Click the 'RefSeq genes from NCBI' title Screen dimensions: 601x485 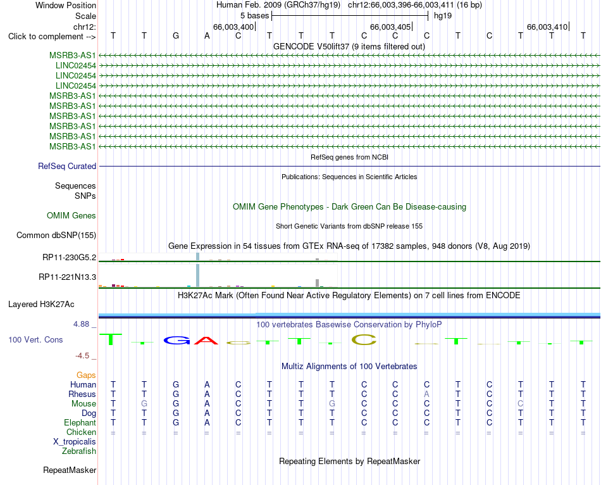[349, 157]
